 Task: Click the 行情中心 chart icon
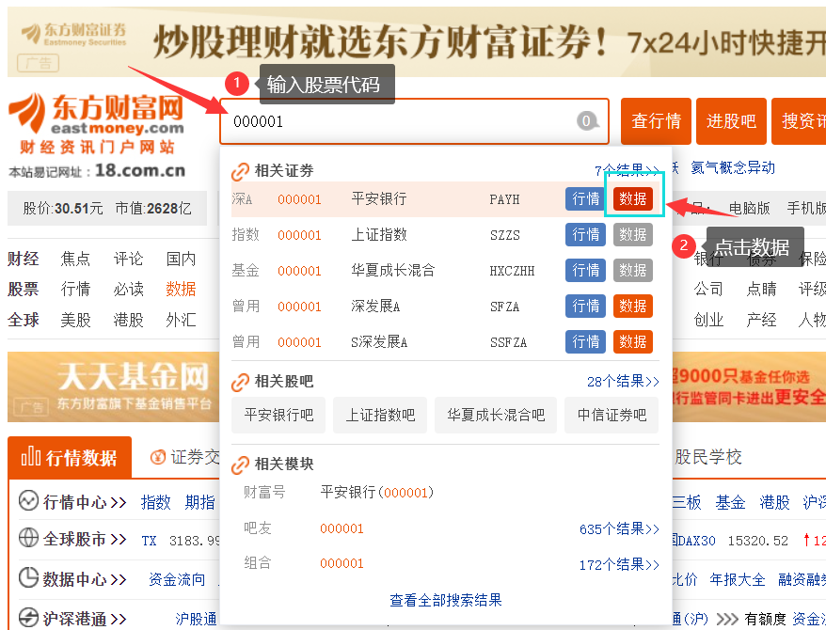click(x=28, y=501)
